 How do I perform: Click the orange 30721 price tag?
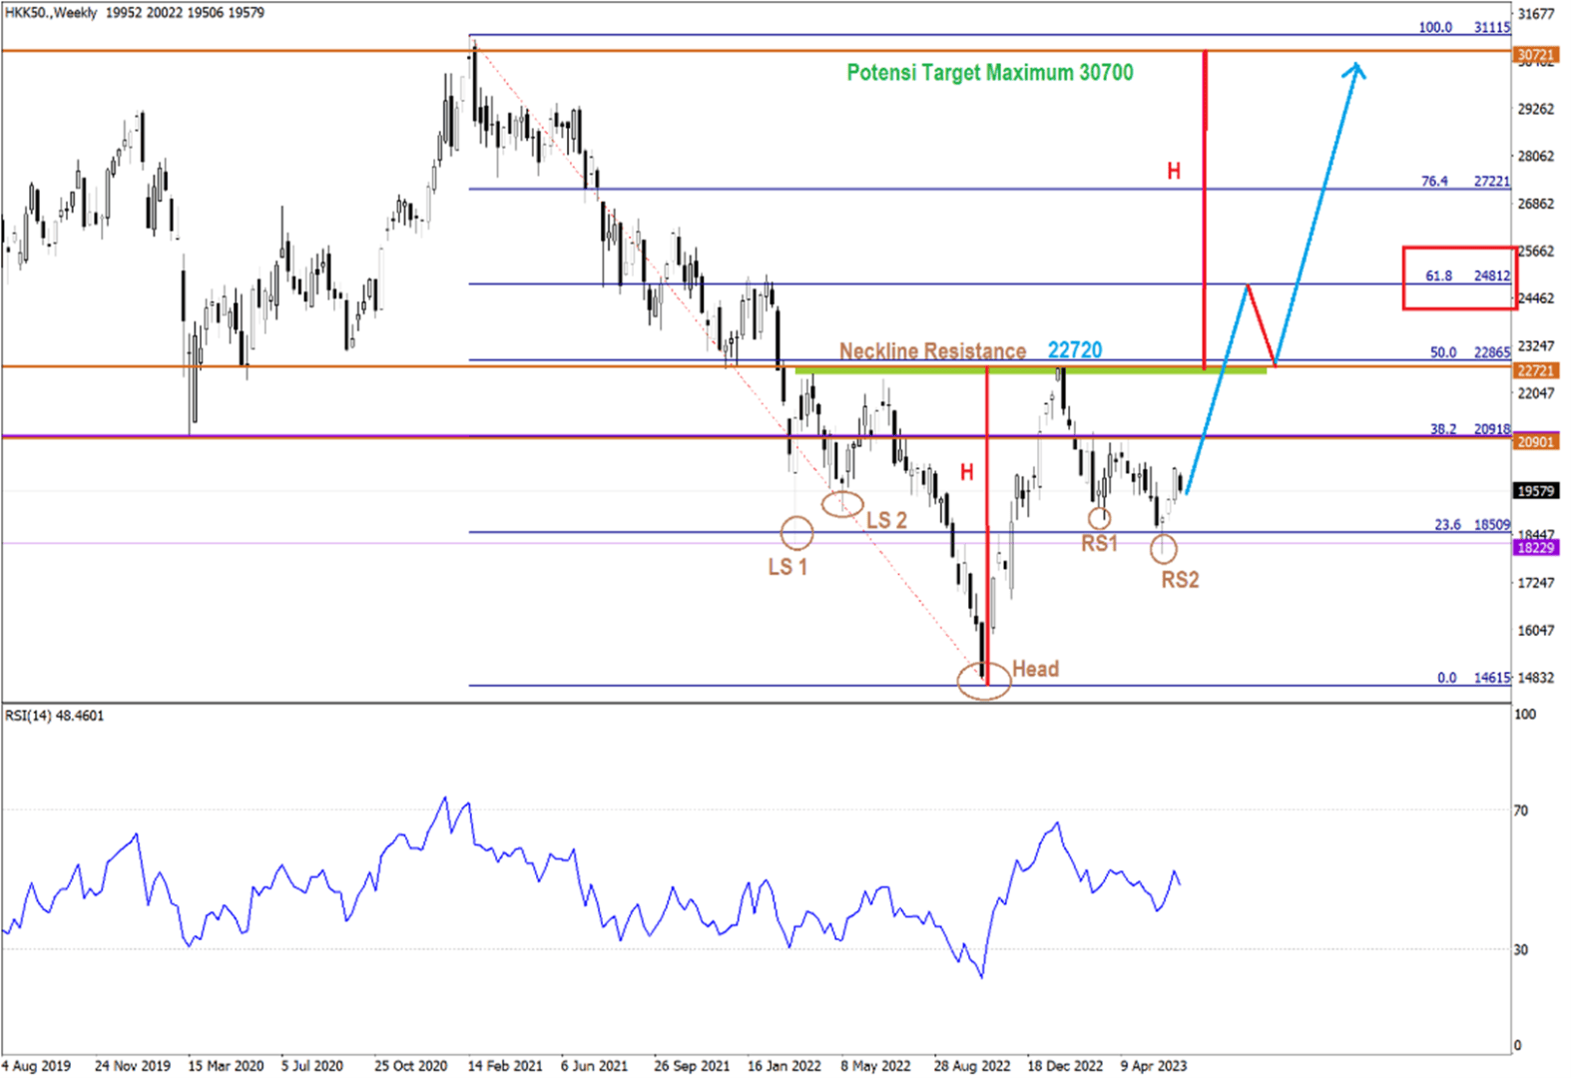(1535, 55)
